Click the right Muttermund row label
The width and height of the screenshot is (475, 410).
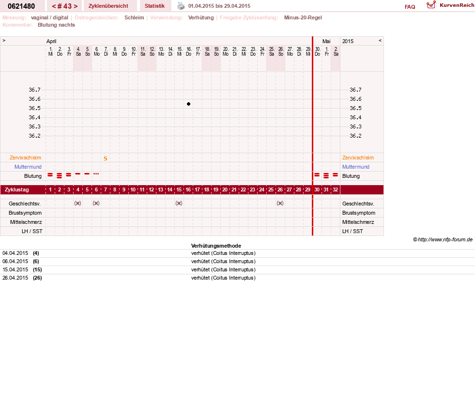point(355,167)
